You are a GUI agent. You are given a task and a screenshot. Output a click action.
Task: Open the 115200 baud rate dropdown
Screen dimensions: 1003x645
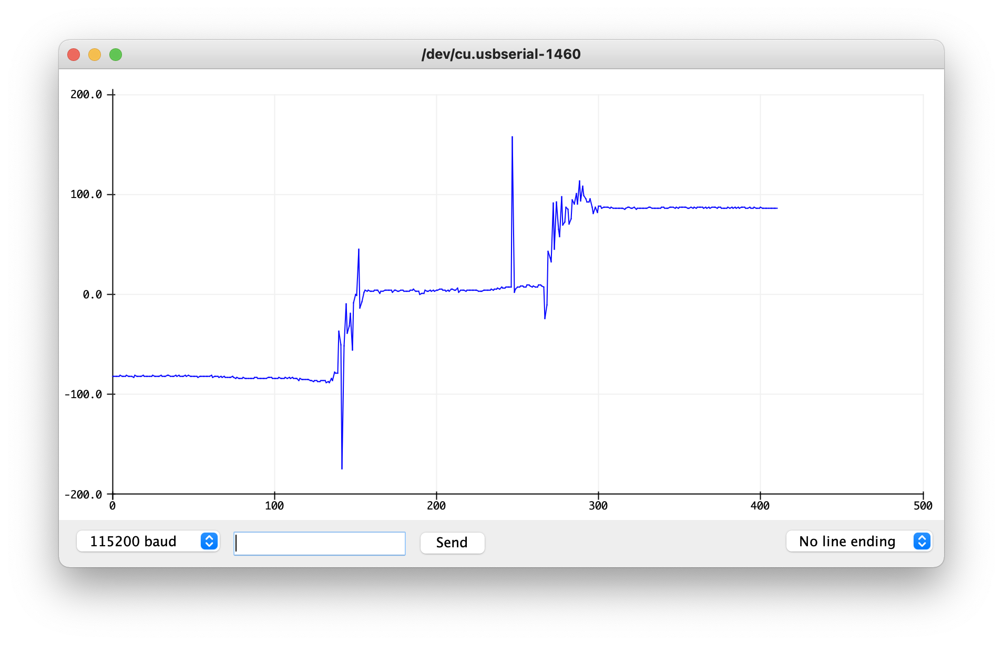click(x=148, y=542)
